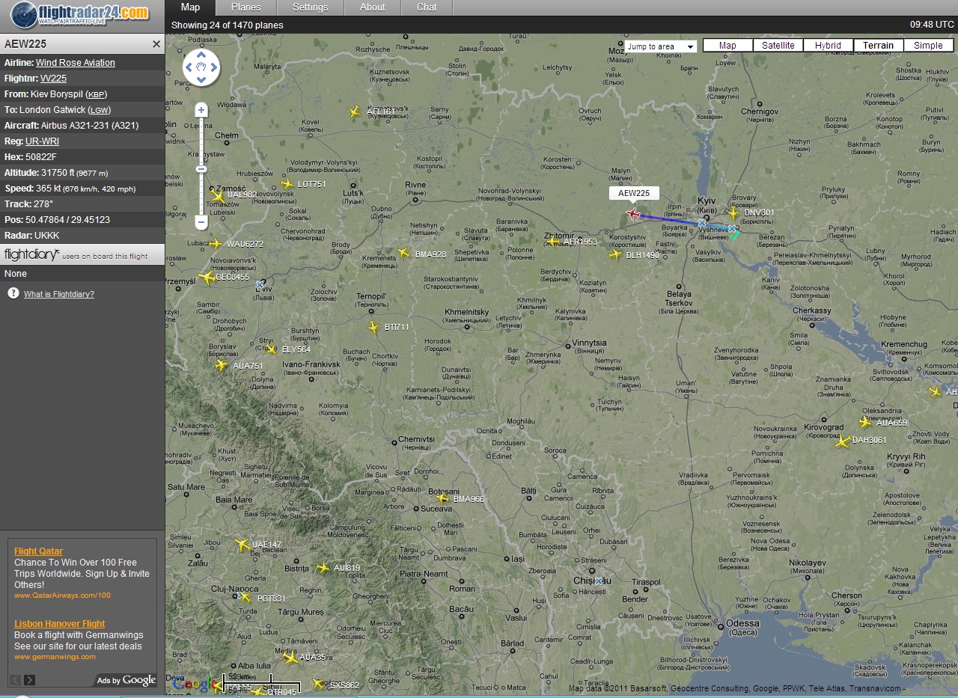Pan the map right with arrow
This screenshot has width=958, height=698.
tap(214, 68)
